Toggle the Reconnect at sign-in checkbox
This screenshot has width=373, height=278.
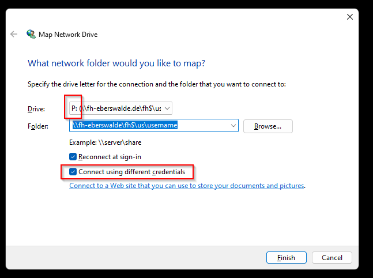(x=73, y=157)
